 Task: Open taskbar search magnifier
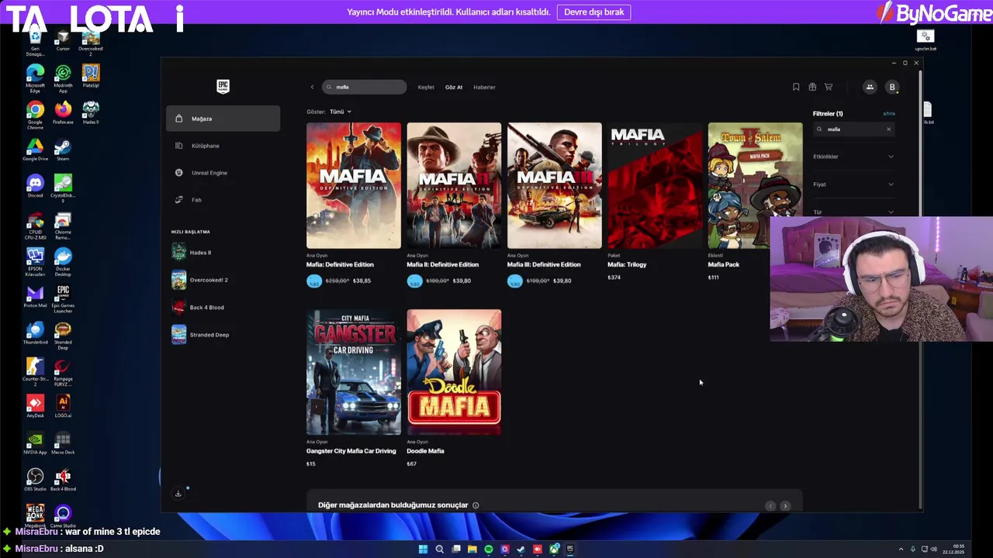point(439,549)
